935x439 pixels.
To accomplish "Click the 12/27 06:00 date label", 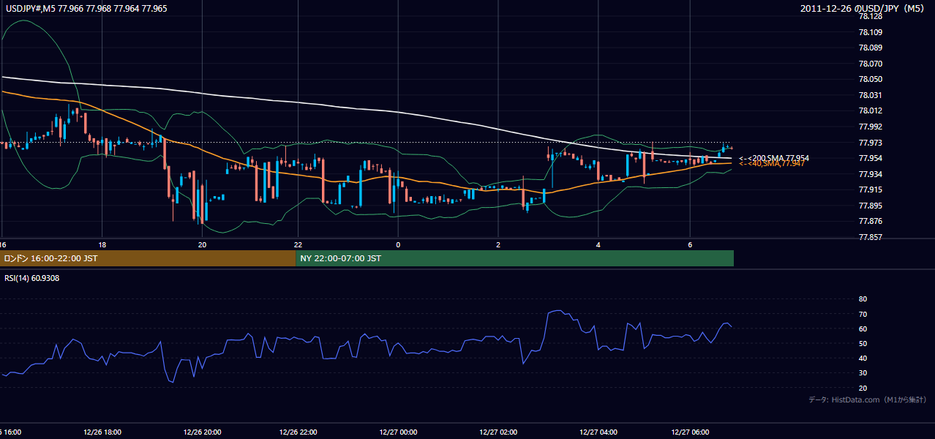I will coord(690,432).
